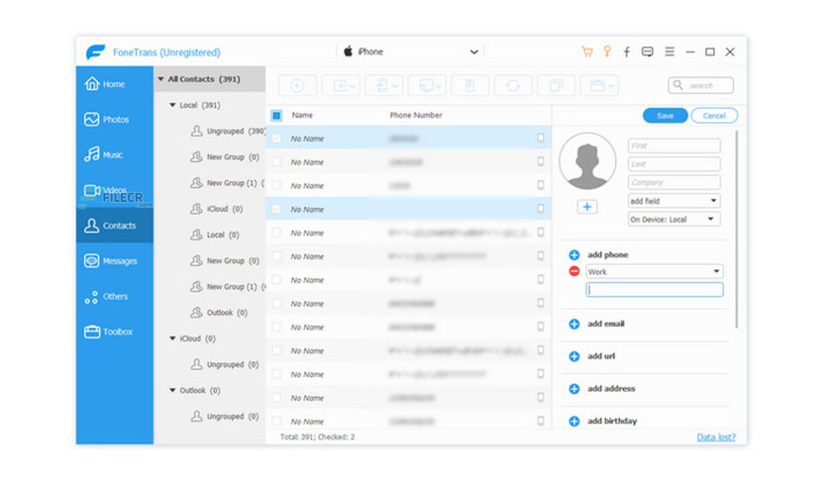Screen dimensions: 828x479
Task: Click the contact detail panel scrollbar
Action: pos(736,230)
